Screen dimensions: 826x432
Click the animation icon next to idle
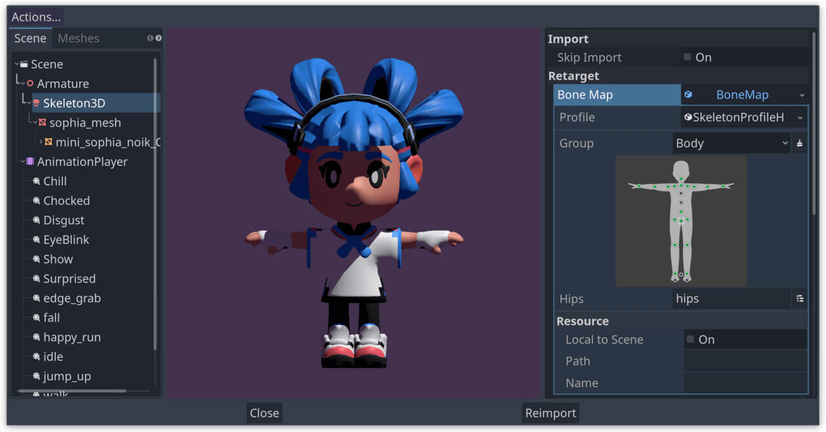click(x=36, y=356)
